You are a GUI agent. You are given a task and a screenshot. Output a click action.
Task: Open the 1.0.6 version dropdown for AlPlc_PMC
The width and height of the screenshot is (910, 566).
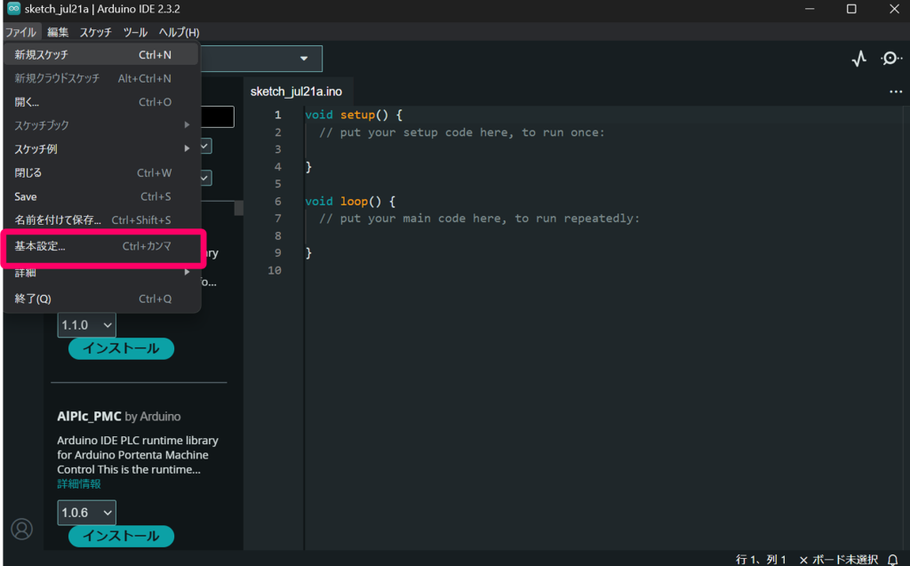pyautogui.click(x=86, y=513)
